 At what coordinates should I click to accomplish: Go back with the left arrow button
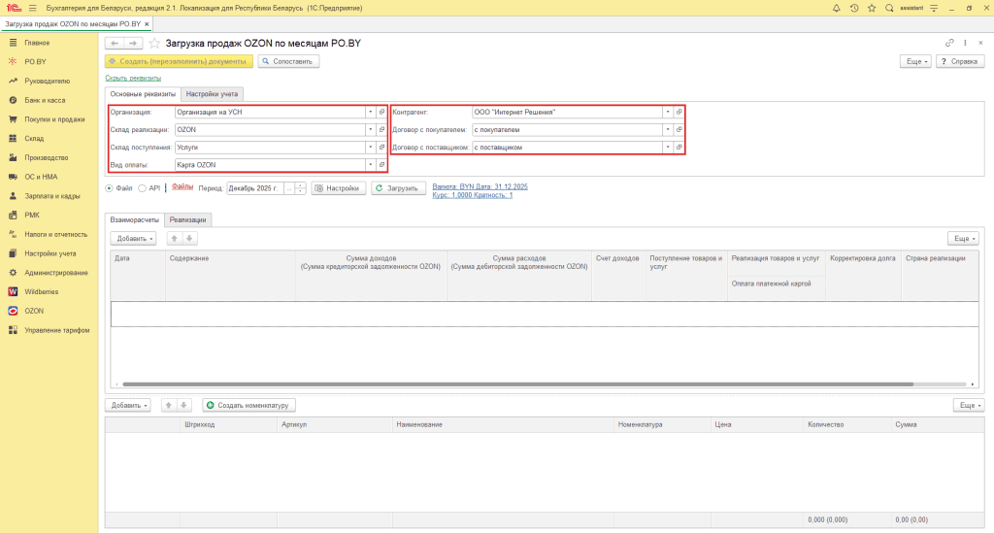[x=115, y=43]
